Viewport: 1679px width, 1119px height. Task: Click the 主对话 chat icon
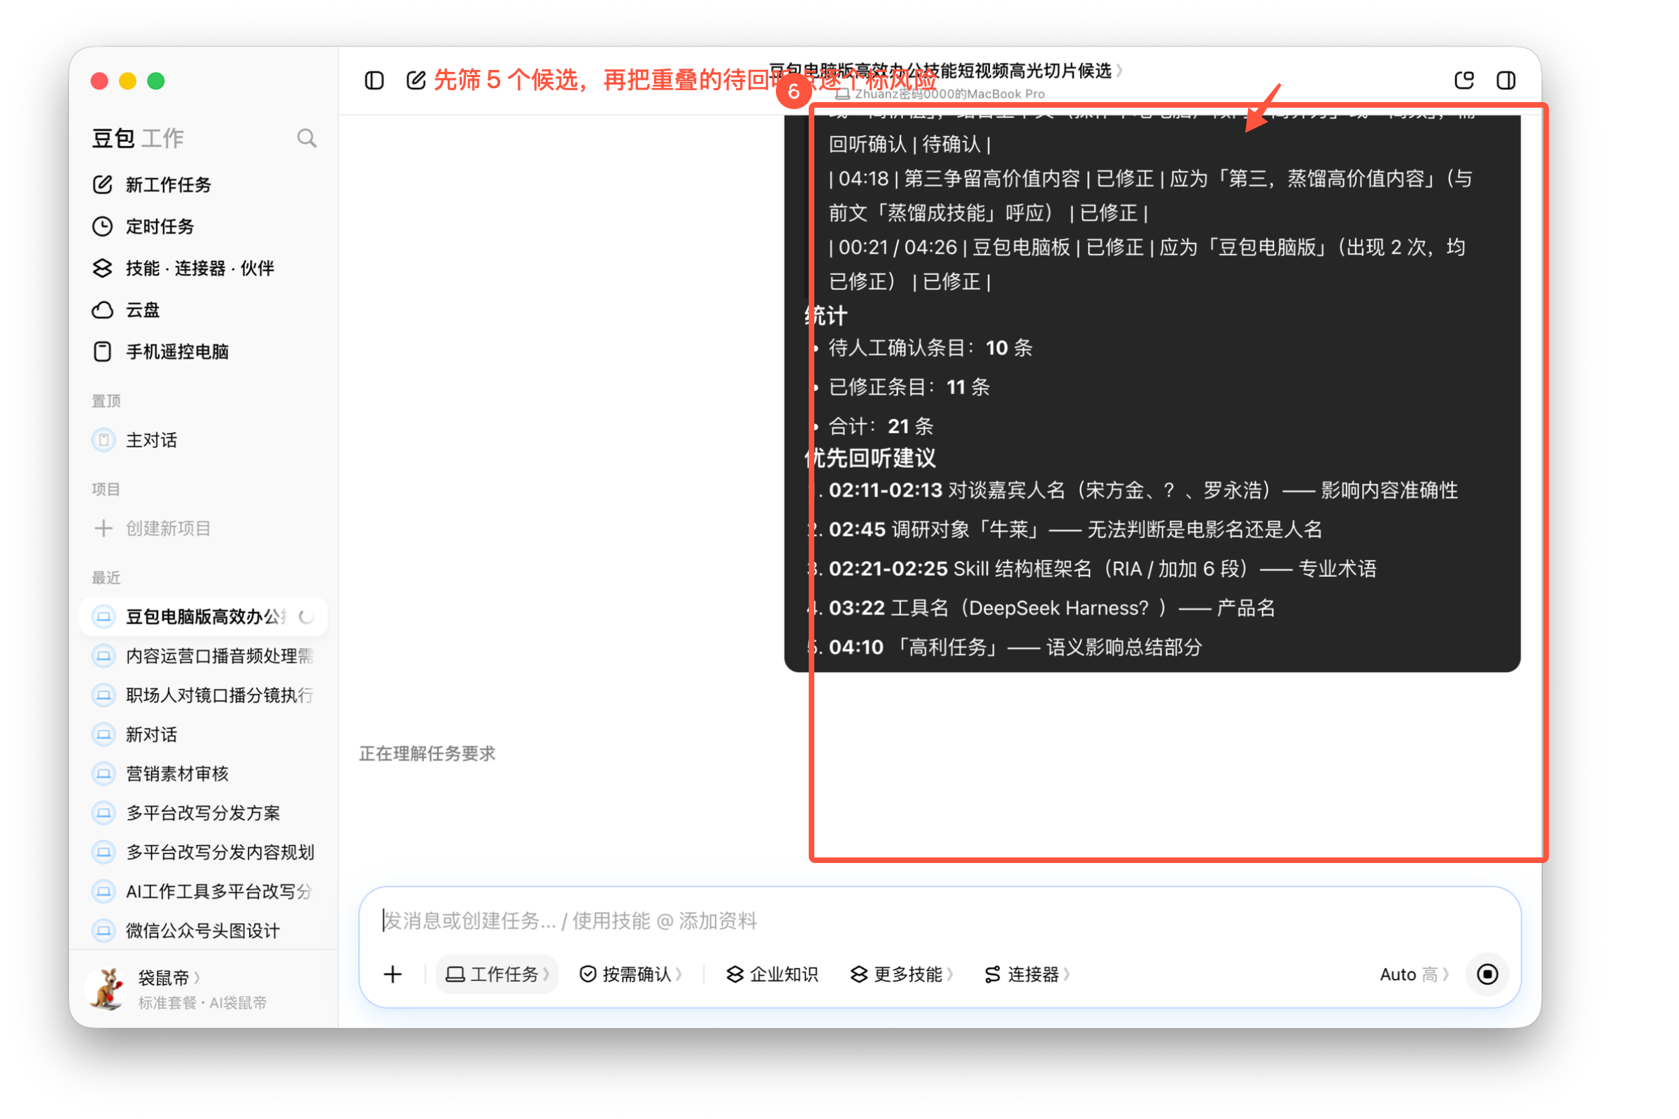click(x=104, y=441)
